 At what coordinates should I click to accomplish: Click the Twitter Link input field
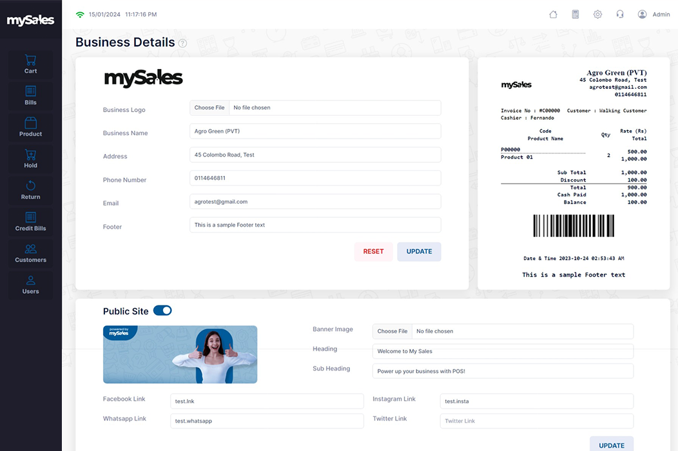(x=536, y=421)
